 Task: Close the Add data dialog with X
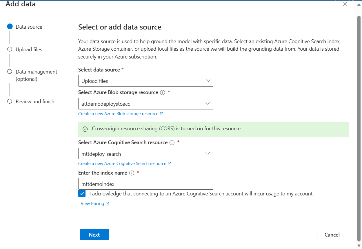tap(345, 4)
